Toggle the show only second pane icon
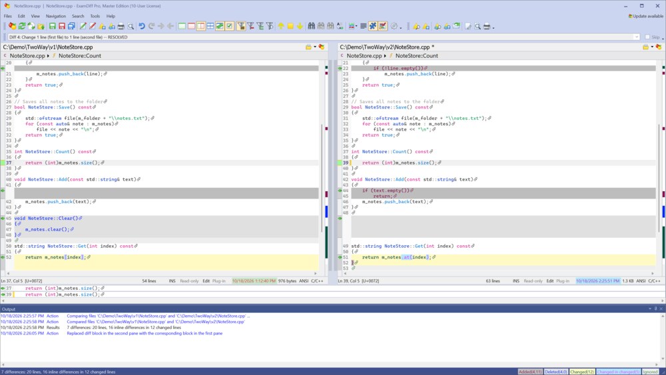This screenshot has width=666, height=375. (x=191, y=27)
